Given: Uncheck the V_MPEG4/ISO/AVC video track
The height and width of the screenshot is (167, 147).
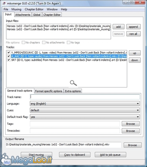Looking at the screenshot, I should 9,52.
